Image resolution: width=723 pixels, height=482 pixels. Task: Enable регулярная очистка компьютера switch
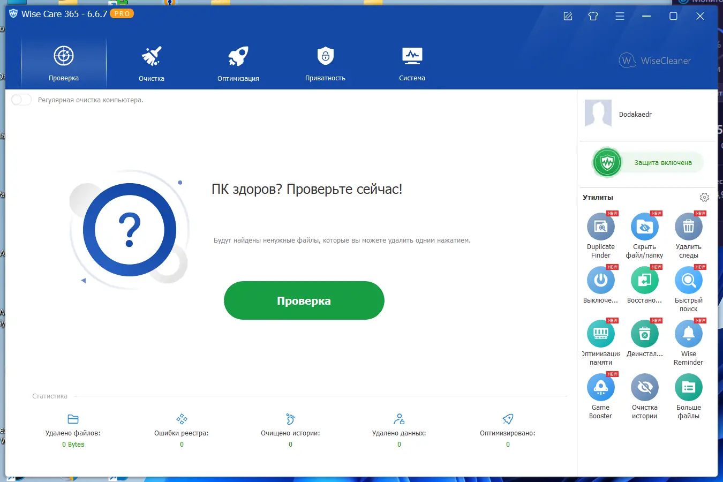21,100
